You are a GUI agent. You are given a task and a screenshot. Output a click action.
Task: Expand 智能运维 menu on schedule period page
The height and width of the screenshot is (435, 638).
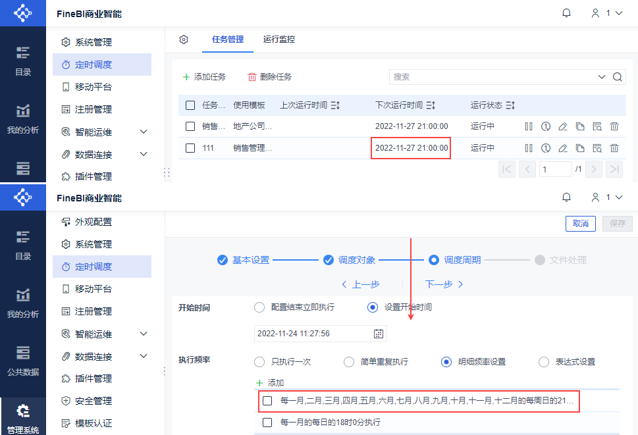pyautogui.click(x=144, y=334)
